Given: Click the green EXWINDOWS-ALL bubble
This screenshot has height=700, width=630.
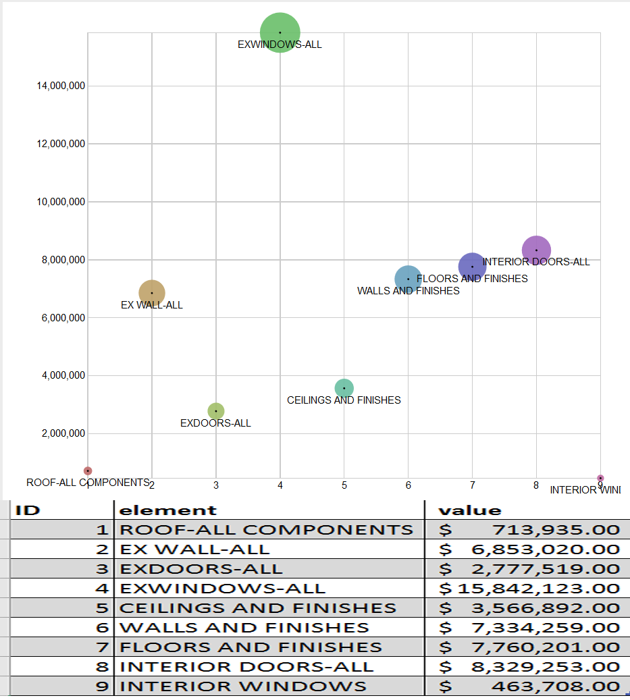Looking at the screenshot, I should click(x=280, y=32).
